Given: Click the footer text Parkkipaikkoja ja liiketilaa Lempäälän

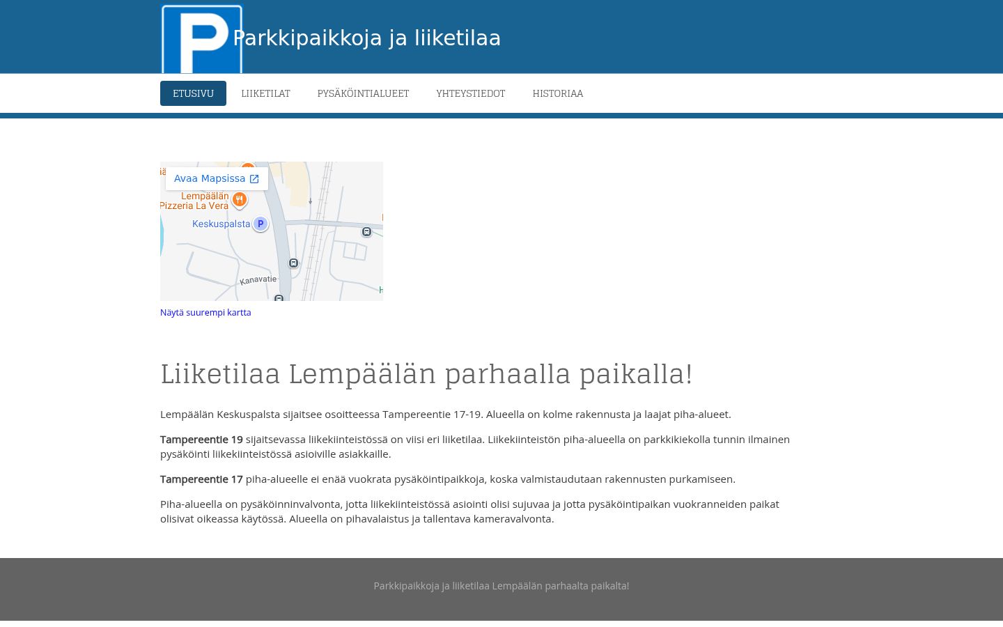Looking at the screenshot, I should click(501, 586).
